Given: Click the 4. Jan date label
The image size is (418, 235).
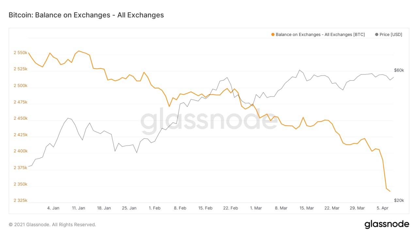Looking at the screenshot, I should (53, 208).
